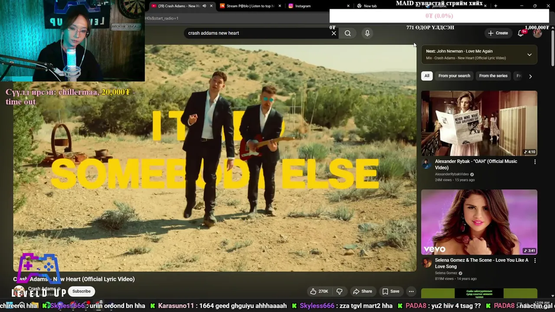The width and height of the screenshot is (555, 312).
Task: Click the Create button
Action: click(x=498, y=33)
